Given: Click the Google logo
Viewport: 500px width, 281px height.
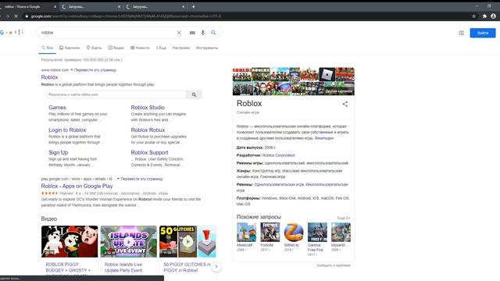Looking at the screenshot, I should click(x=12, y=33).
